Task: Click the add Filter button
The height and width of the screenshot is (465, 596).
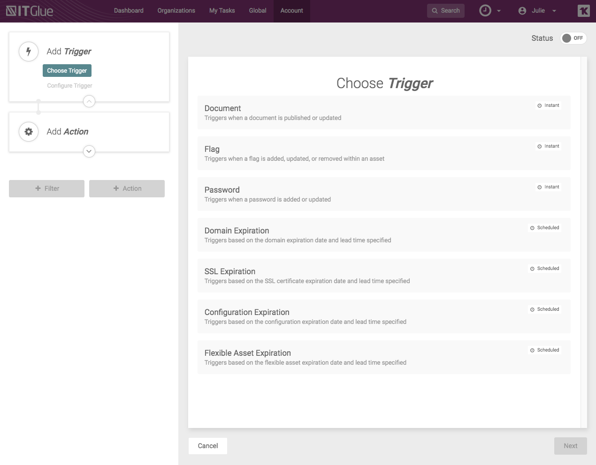Action: coord(46,188)
